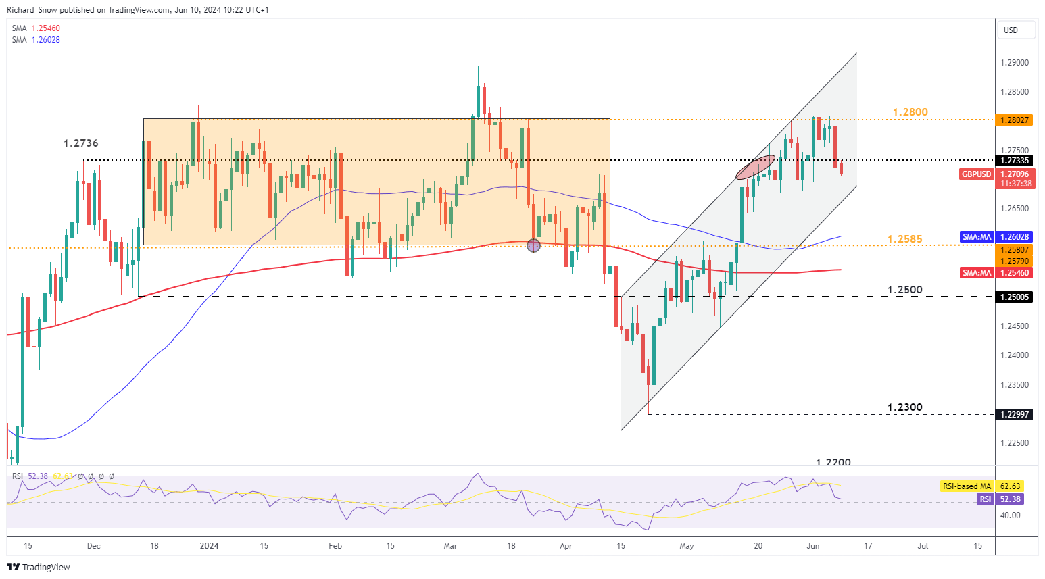
Task: Click the black 1.27335 price tag
Action: click(1015, 161)
